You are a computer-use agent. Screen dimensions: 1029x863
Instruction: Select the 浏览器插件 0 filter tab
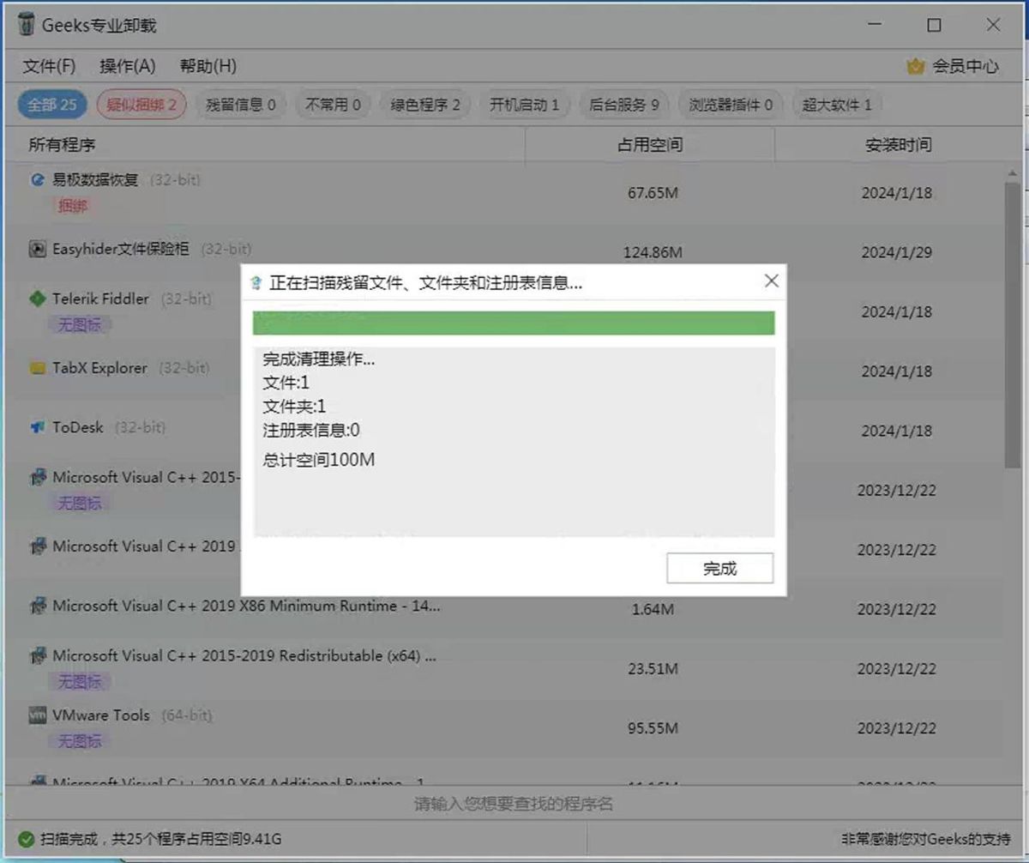pyautogui.click(x=731, y=105)
